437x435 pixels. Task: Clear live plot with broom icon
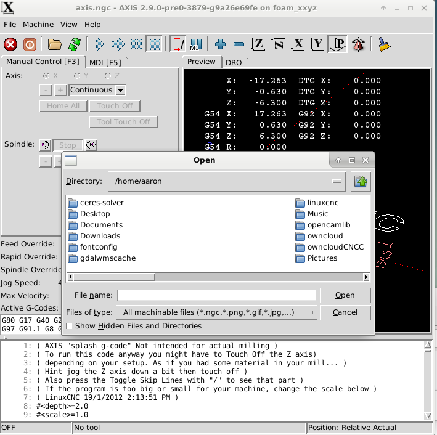[x=385, y=44]
